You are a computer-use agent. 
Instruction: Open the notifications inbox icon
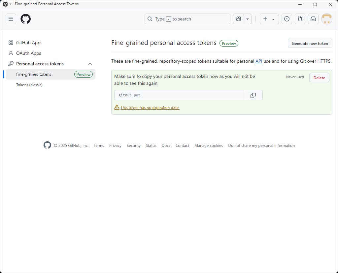pyautogui.click(x=313, y=19)
